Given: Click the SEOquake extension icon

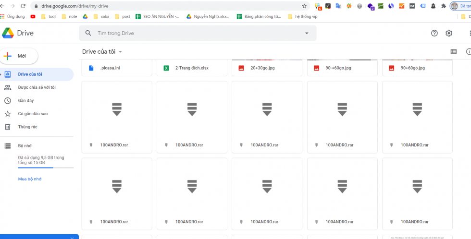Looking at the screenshot, I should click(349, 6).
